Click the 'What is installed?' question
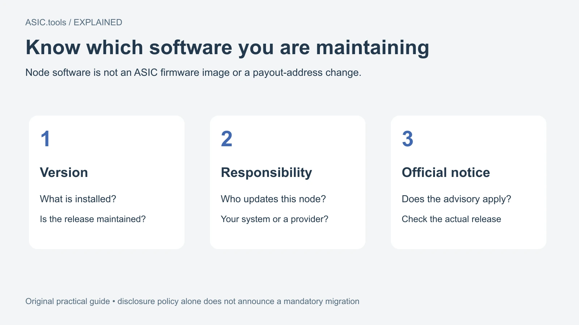The height and width of the screenshot is (325, 579). tap(78, 199)
